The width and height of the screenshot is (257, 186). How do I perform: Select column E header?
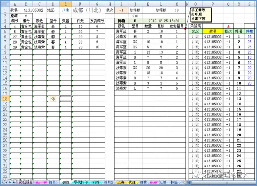point(66,4)
